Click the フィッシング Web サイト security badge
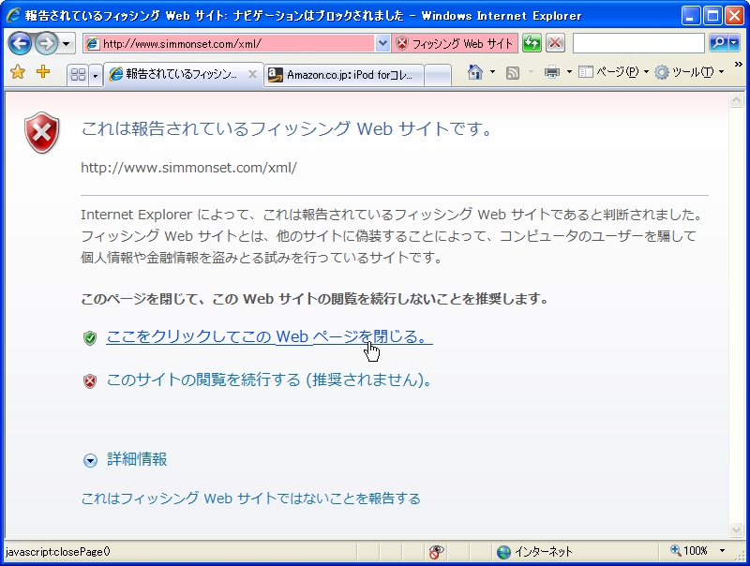 455,43
